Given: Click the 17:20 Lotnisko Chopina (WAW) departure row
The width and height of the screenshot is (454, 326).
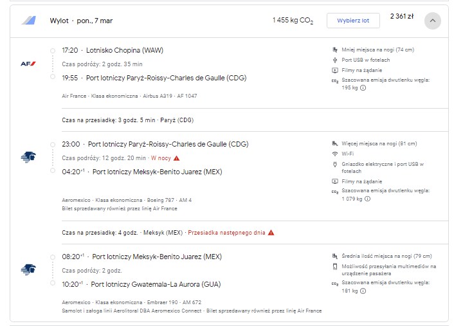Looking at the screenshot, I should tap(113, 50).
